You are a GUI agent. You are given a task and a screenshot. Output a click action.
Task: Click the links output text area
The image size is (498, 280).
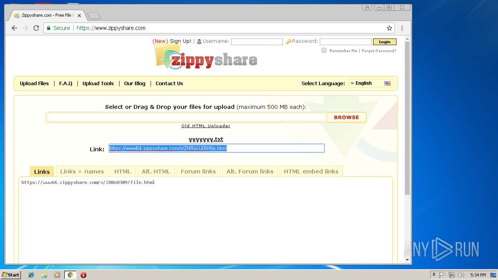pyautogui.click(x=205, y=220)
